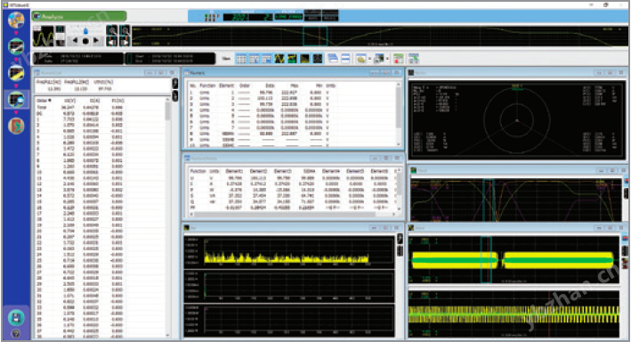Step playback forward with the right arrow
The image size is (631, 342).
[96, 40]
